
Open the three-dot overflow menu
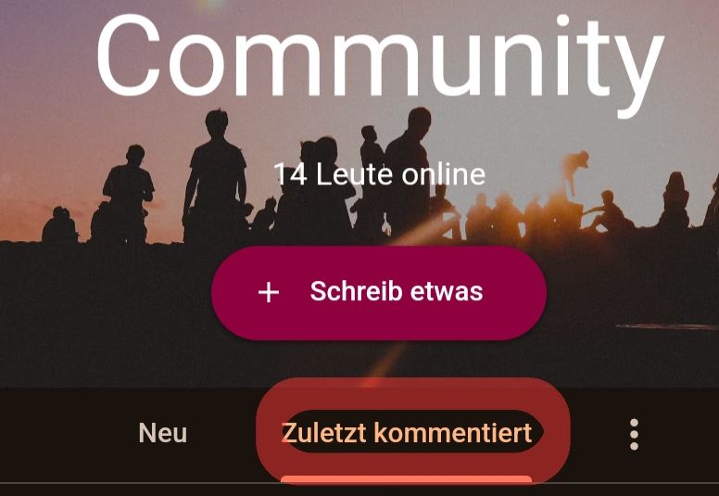coord(634,434)
